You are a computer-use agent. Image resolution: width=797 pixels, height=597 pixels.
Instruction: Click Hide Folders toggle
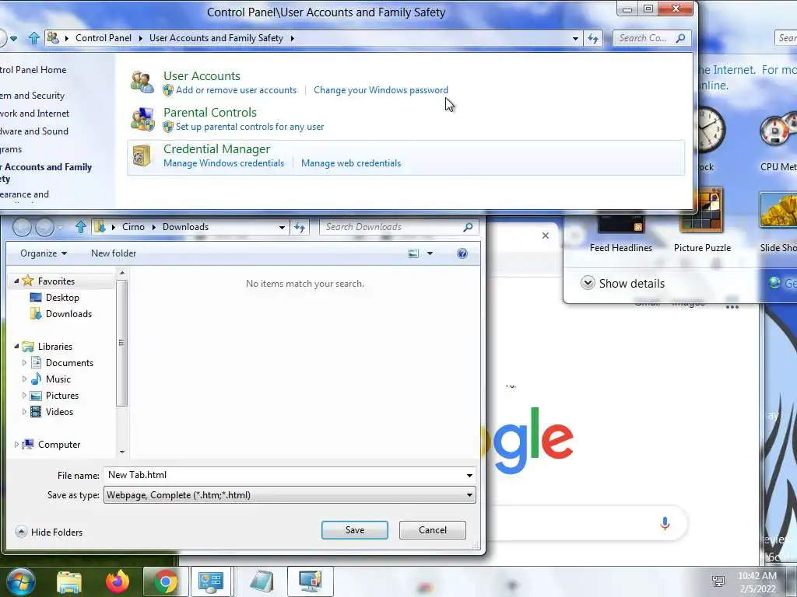click(x=49, y=532)
